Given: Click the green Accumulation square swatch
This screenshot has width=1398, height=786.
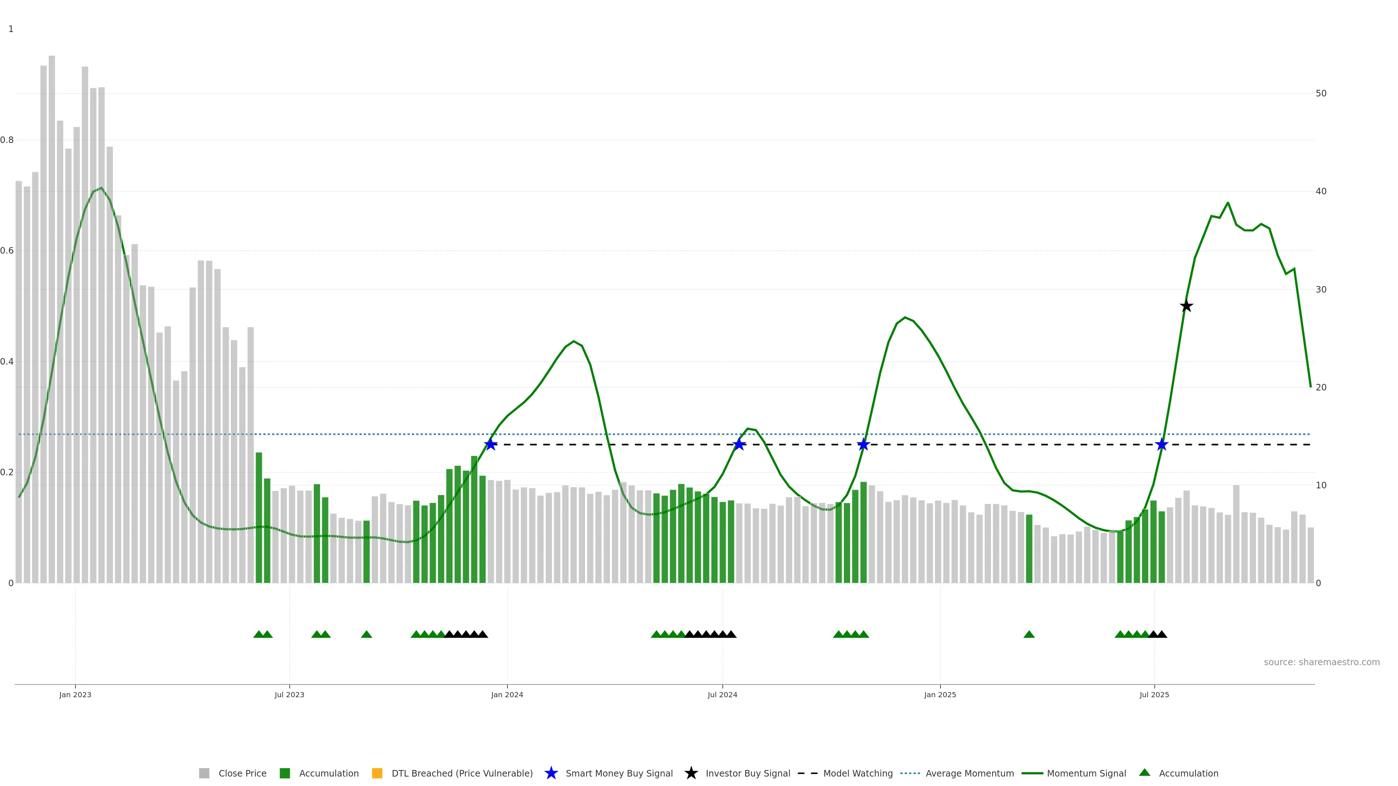Looking at the screenshot, I should point(284,773).
